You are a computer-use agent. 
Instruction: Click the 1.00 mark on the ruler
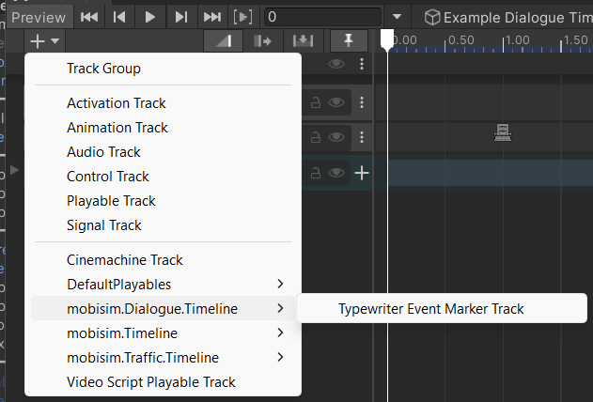coord(518,40)
